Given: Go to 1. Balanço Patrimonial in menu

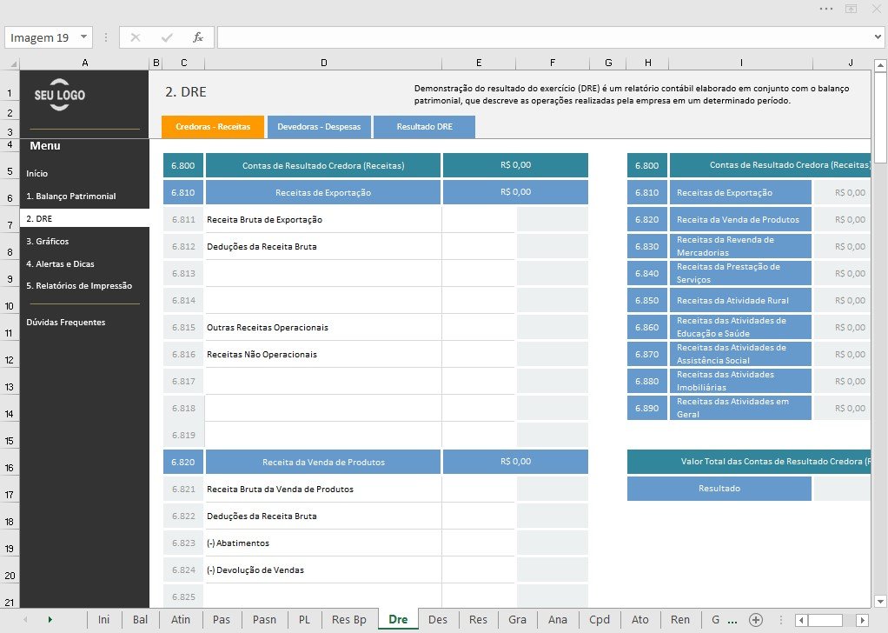Looking at the screenshot, I should (70, 197).
